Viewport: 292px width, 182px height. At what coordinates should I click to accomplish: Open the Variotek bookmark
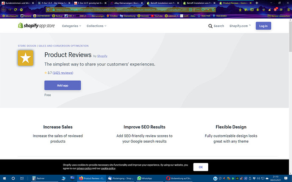coord(143,16)
